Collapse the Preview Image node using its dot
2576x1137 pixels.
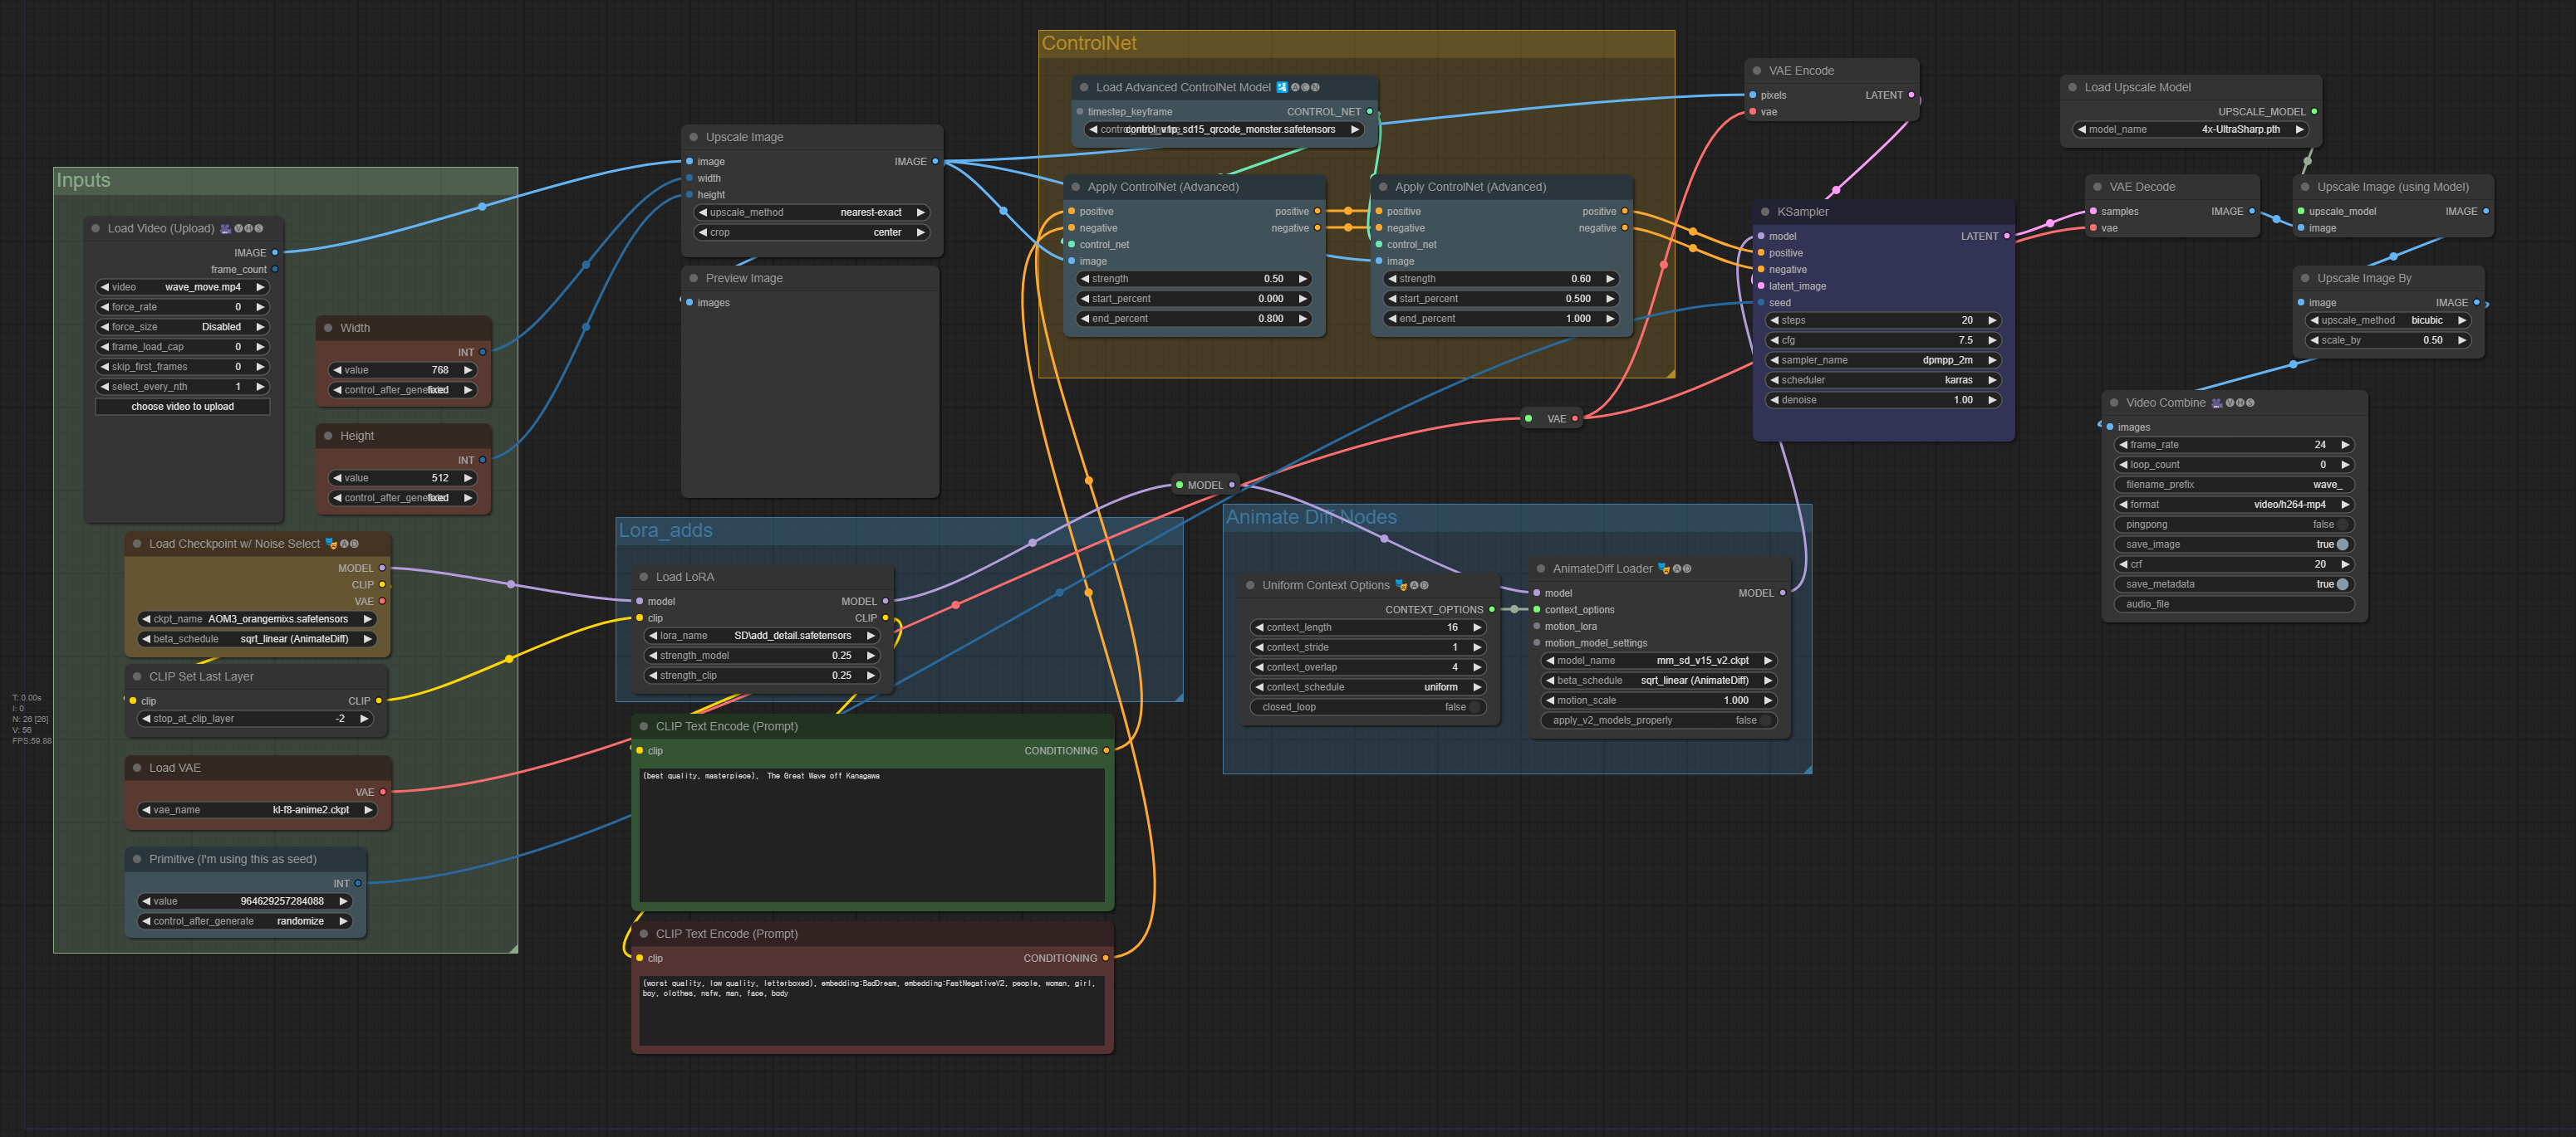tap(693, 279)
